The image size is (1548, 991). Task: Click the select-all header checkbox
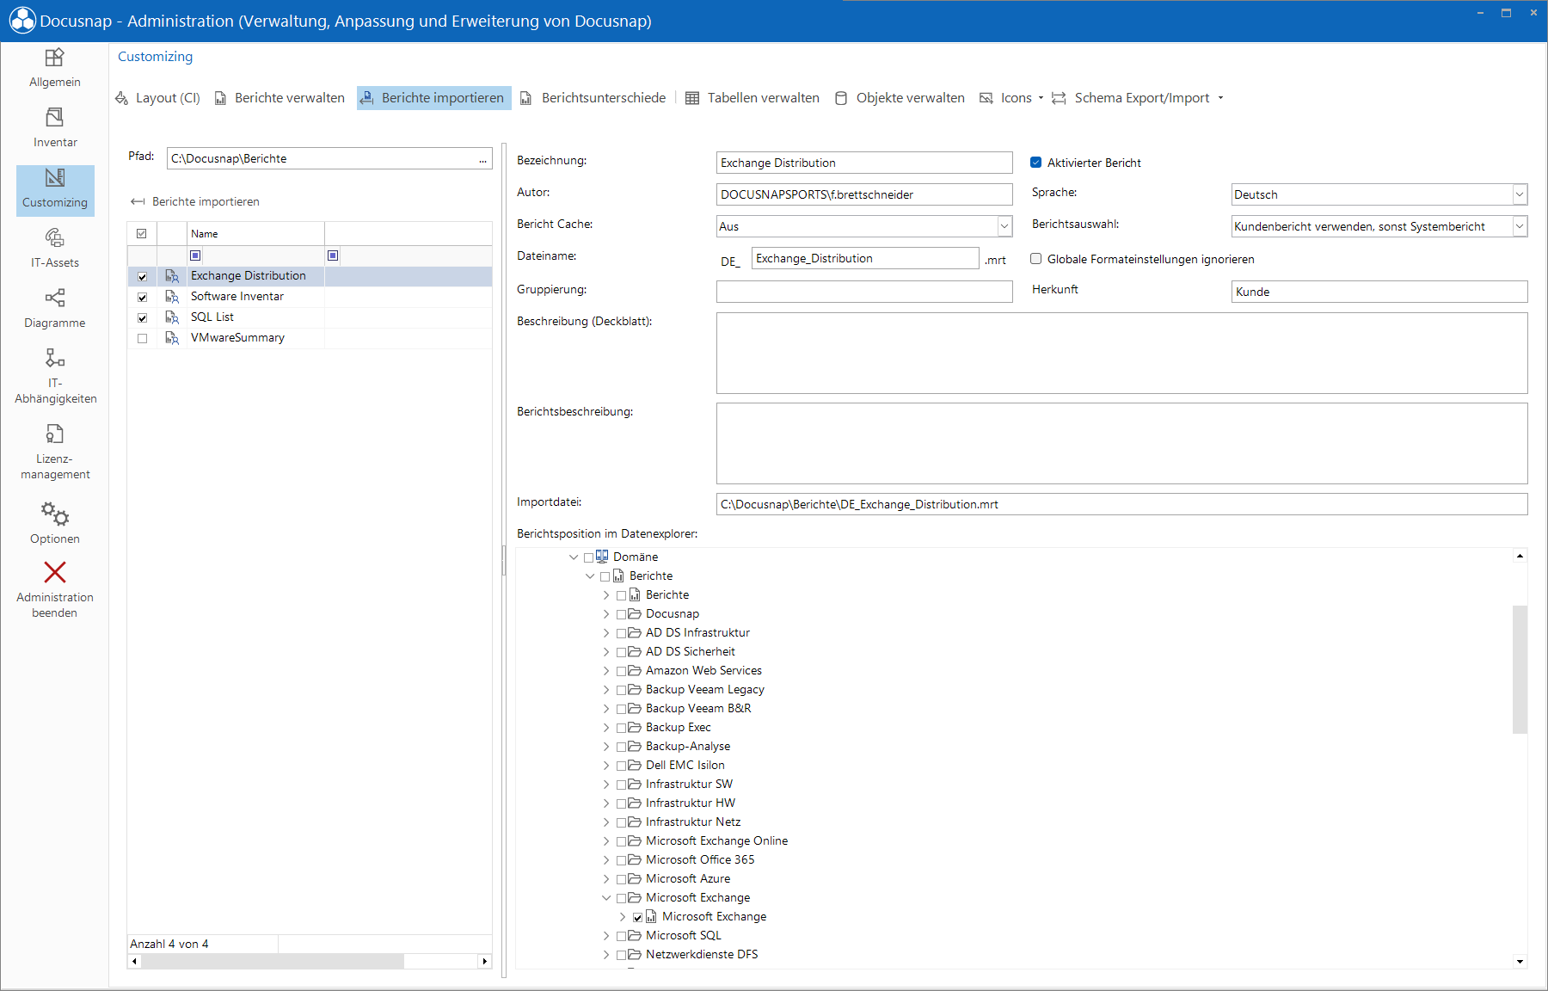142,234
